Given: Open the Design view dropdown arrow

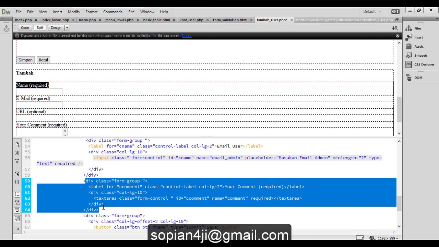Looking at the screenshot, I should (x=67, y=28).
